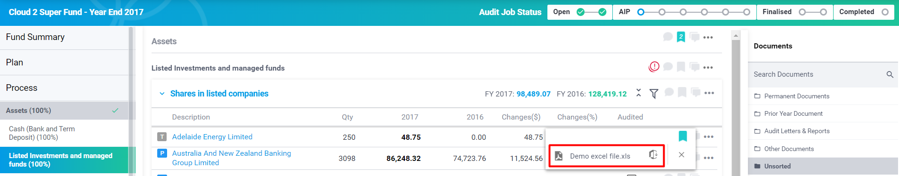Select the Completed status radio circle

[885, 12]
